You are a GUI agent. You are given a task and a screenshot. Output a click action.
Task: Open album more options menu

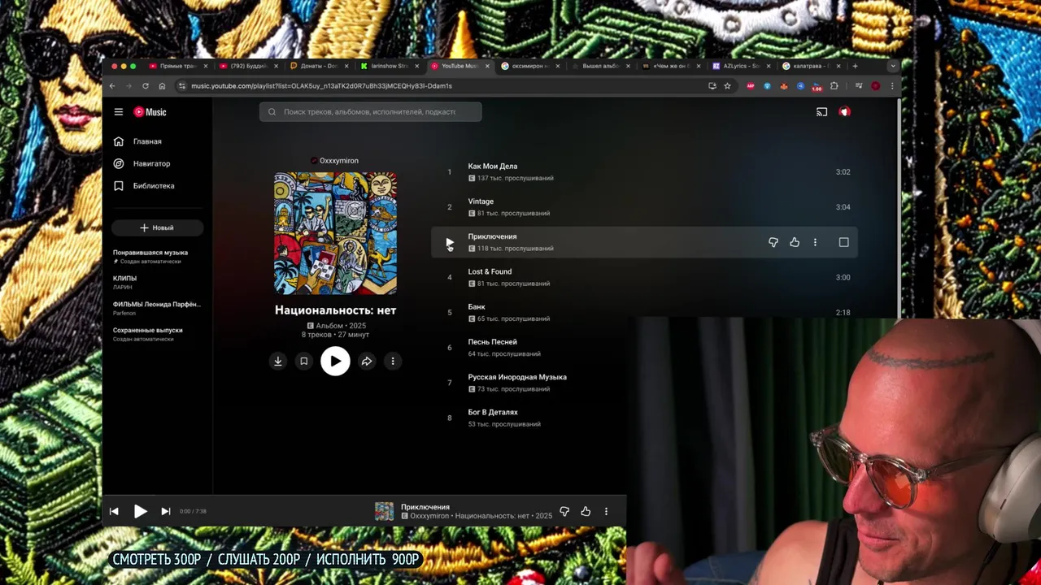click(393, 362)
